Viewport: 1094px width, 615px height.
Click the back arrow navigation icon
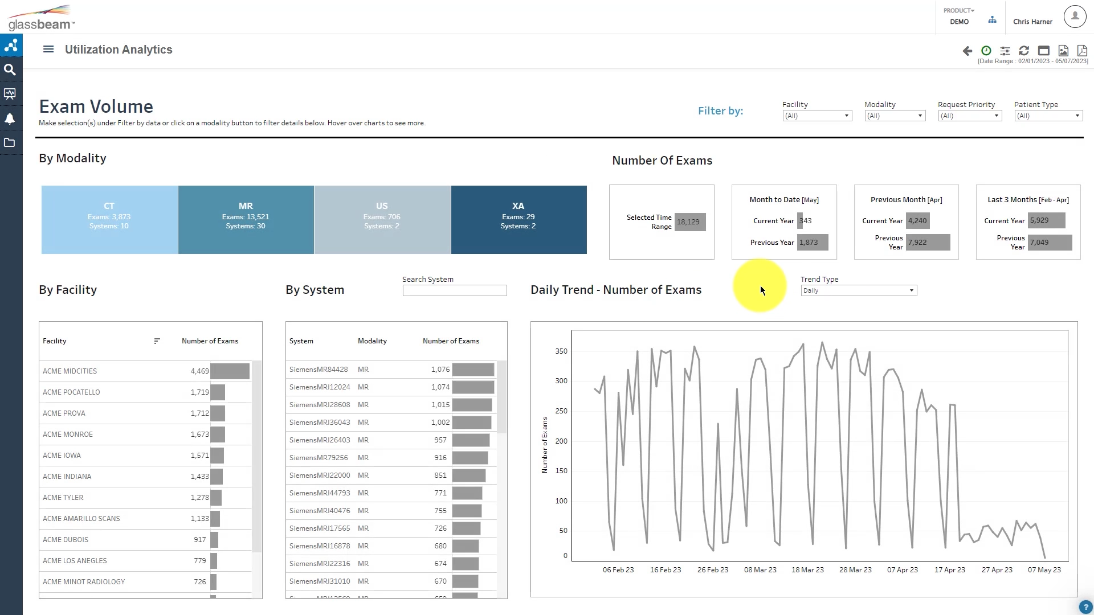click(968, 50)
